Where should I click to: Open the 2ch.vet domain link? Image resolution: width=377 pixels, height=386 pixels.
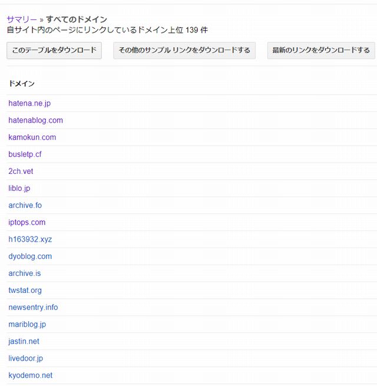click(21, 171)
